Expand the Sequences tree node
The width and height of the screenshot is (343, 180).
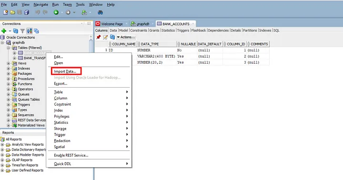click(x=8, y=115)
